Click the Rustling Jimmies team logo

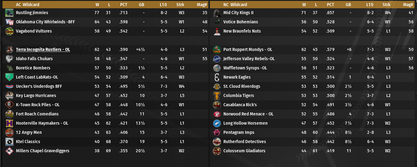tap(9, 13)
